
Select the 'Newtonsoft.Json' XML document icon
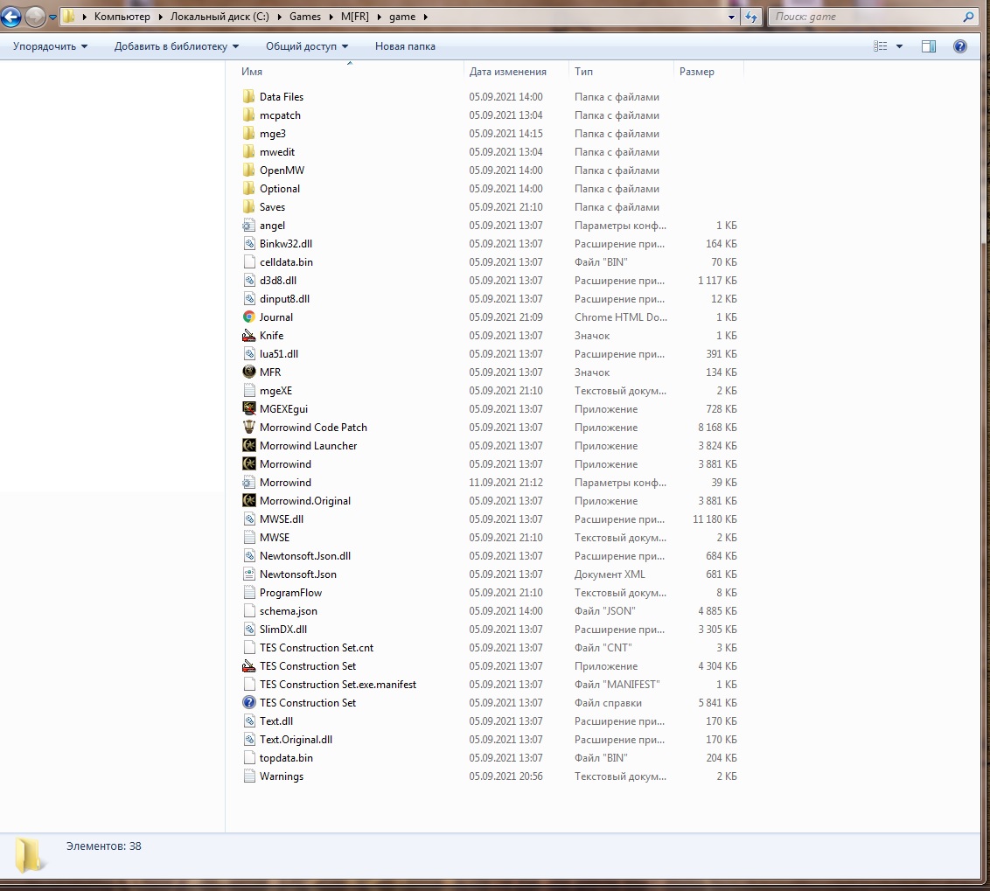pyautogui.click(x=248, y=574)
